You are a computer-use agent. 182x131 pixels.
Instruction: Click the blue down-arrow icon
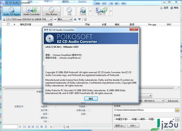[79, 19]
